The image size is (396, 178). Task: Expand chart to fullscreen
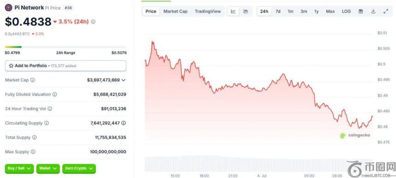(386, 11)
